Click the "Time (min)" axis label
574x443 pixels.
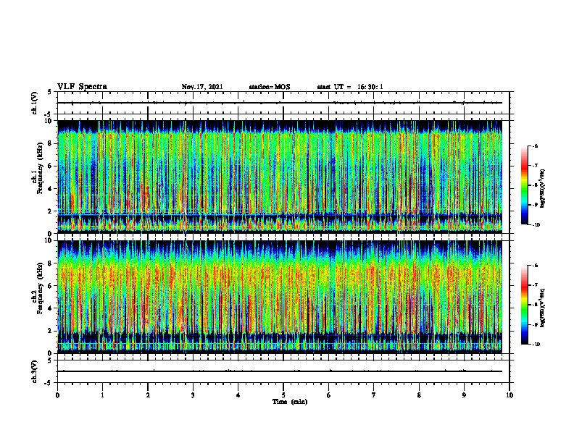pos(290,402)
